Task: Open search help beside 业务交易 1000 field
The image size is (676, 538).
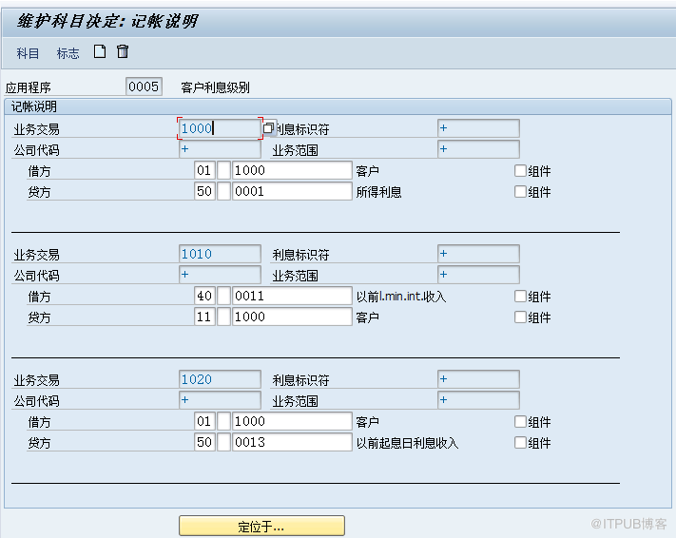Action: click(x=269, y=128)
